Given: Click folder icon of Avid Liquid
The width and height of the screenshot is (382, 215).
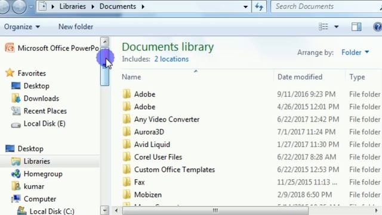Looking at the screenshot, I should coord(127,145).
